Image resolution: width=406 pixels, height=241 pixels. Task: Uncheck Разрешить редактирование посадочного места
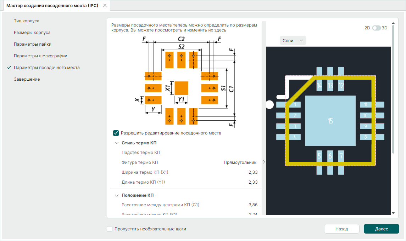click(116, 133)
